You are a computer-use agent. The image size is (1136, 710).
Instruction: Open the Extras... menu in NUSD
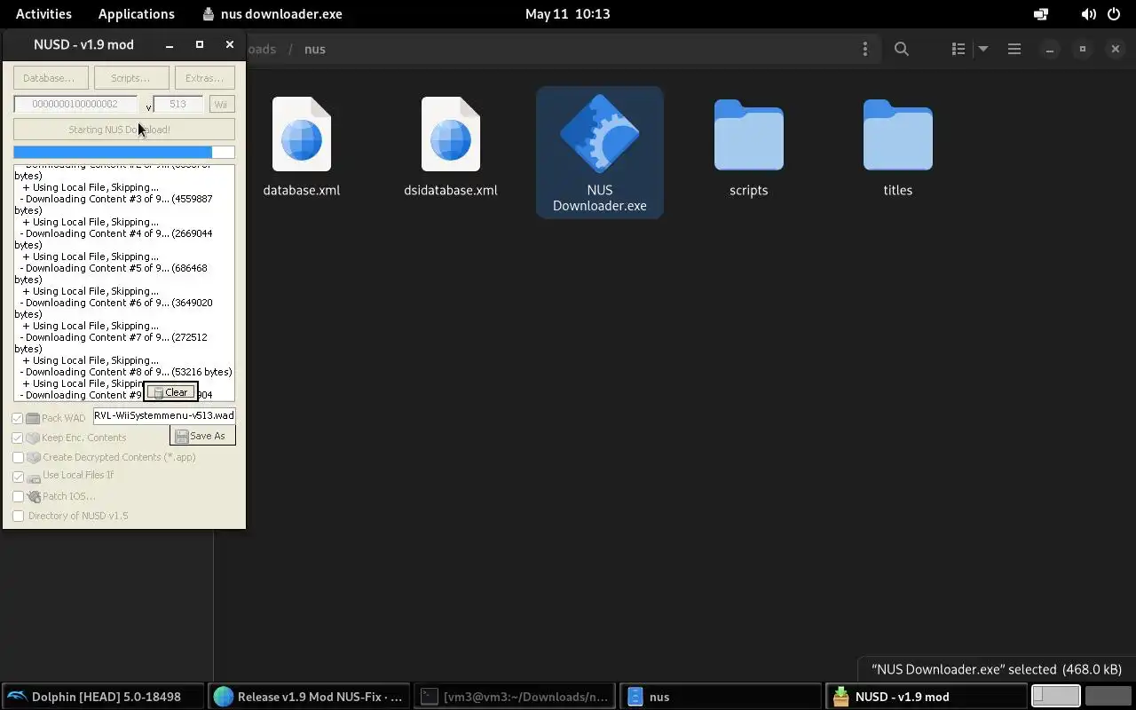[205, 78]
